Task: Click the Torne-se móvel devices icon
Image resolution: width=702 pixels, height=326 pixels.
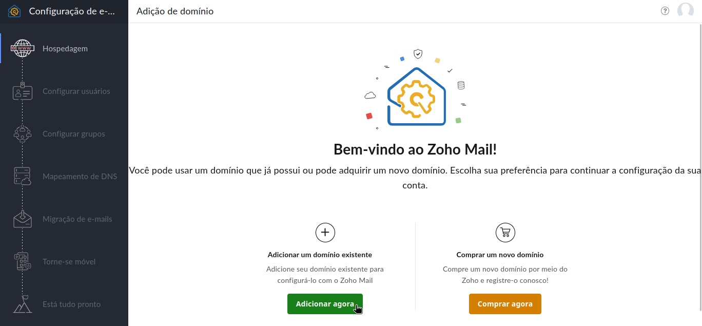Action: pos(23,262)
